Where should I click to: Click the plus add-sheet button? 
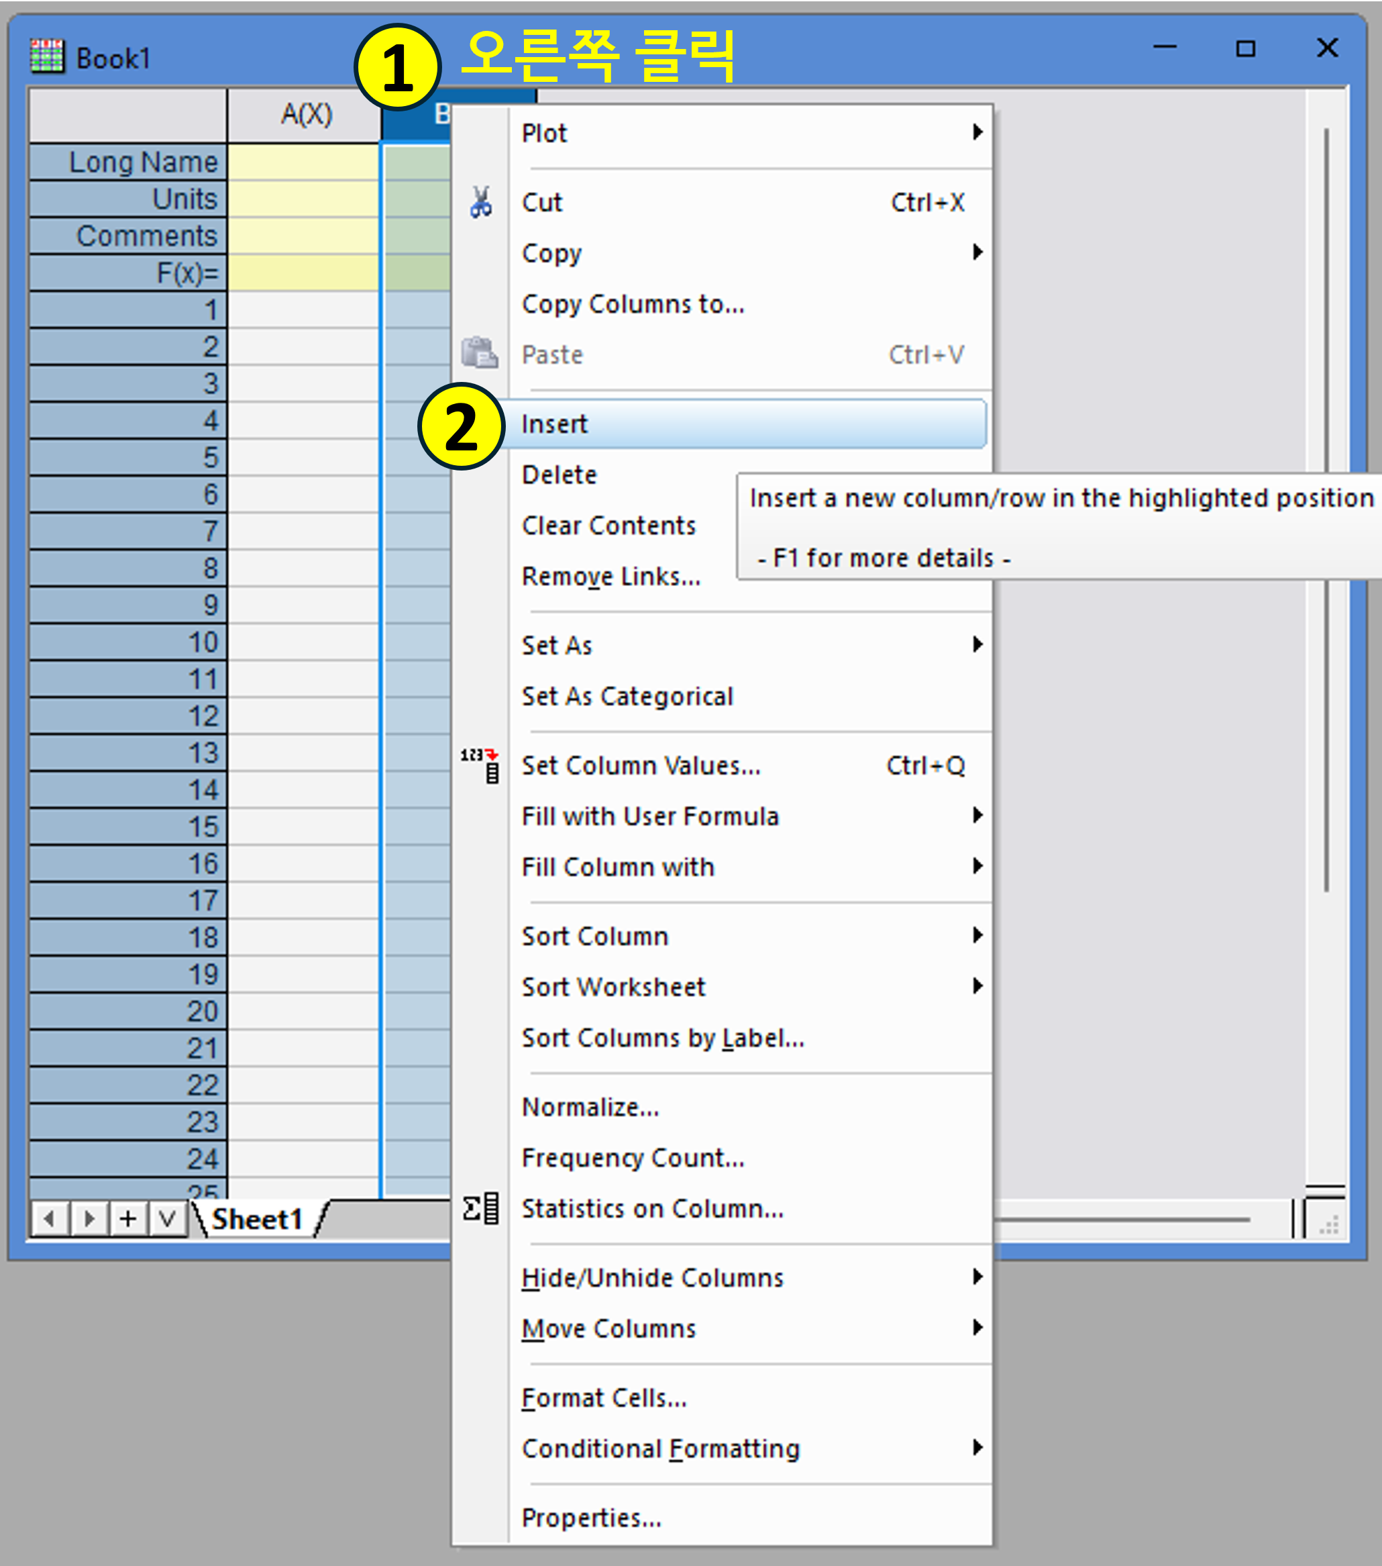pyautogui.click(x=128, y=1218)
